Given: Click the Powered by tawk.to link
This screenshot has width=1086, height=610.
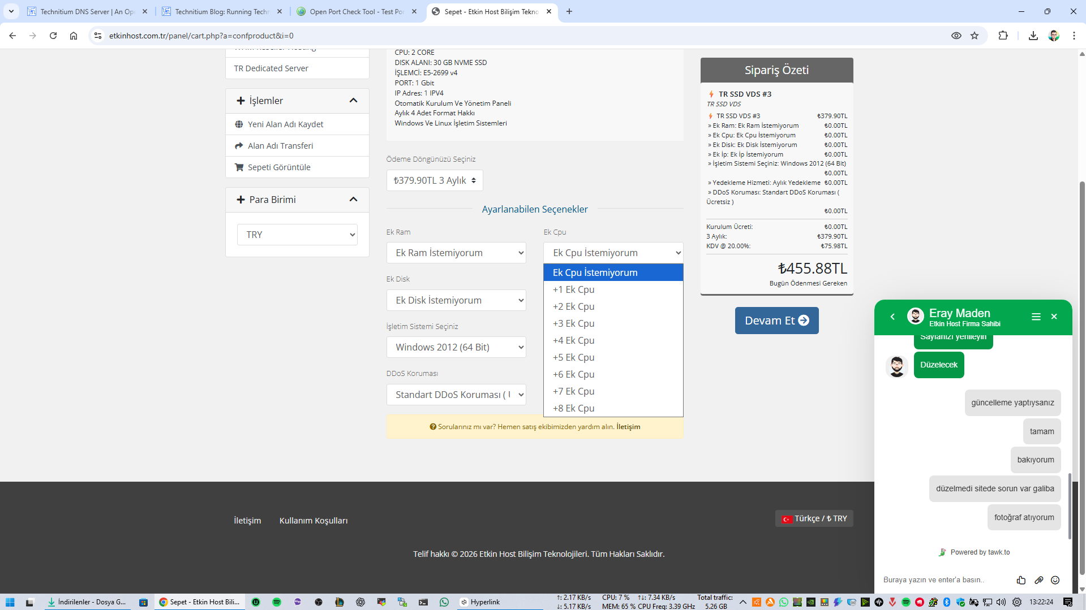Looking at the screenshot, I should coord(974,552).
